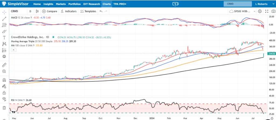Open the DIY Research menu
Viewport: 276px width, 120px height.
tap(91, 4)
